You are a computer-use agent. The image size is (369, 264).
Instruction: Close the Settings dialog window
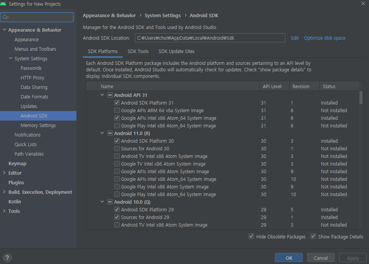(363, 3)
